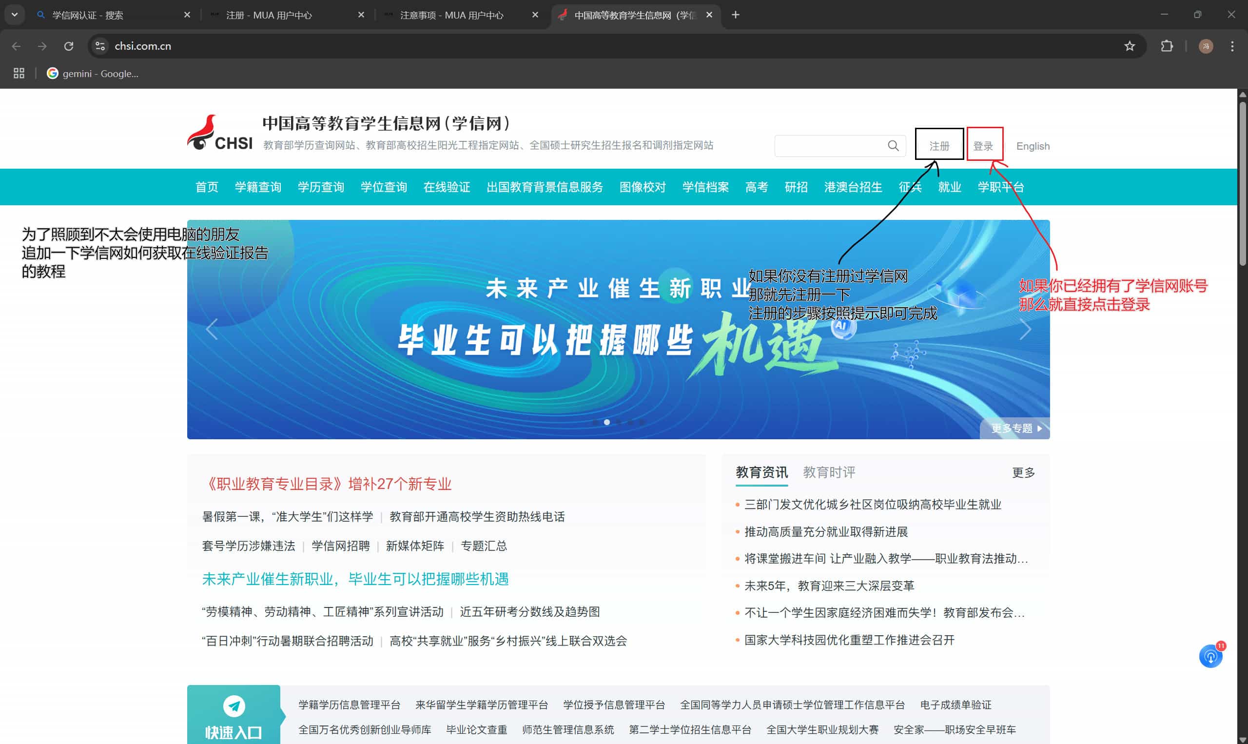Click the search magnifier icon beside search box
Image resolution: width=1248 pixels, height=744 pixels.
point(893,146)
